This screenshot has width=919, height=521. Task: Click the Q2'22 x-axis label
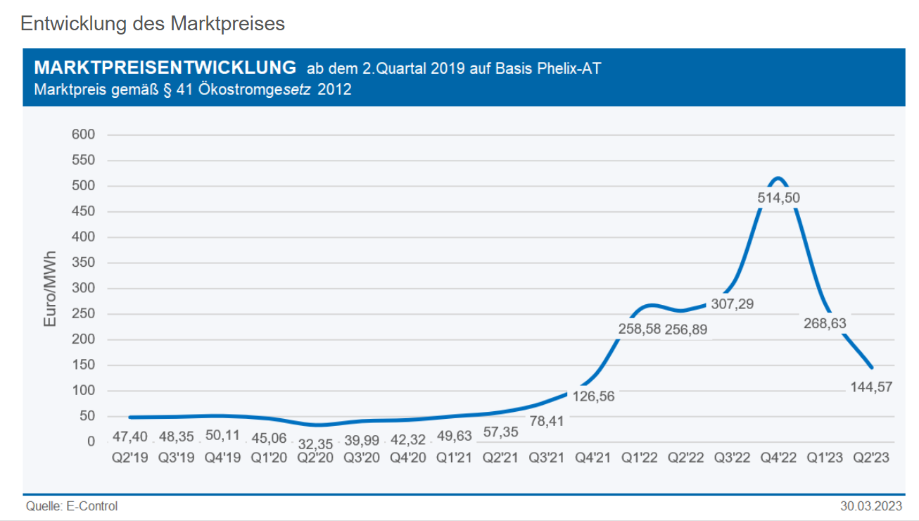point(685,458)
